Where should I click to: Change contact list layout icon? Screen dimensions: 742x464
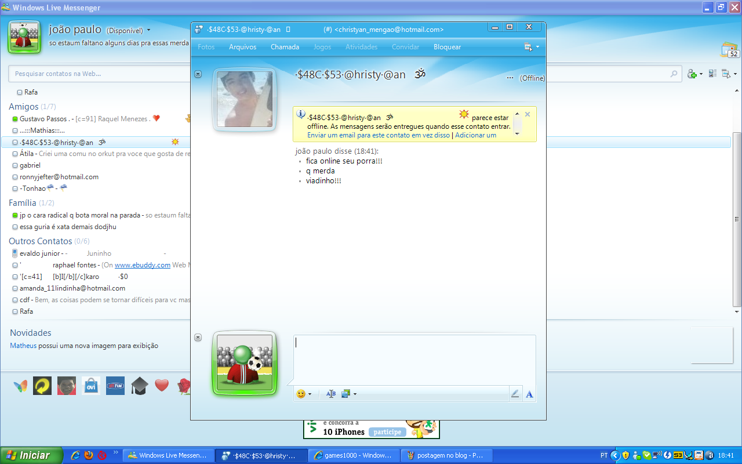pyautogui.click(x=712, y=74)
